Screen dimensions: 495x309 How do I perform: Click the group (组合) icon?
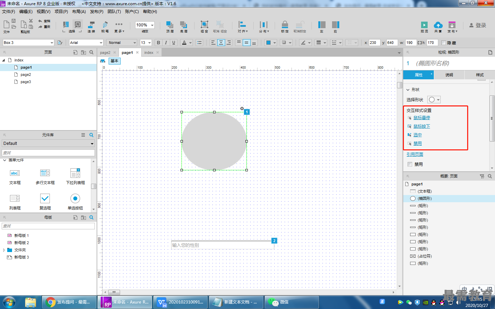click(205, 24)
